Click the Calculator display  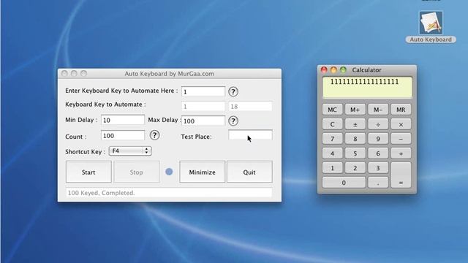click(x=367, y=88)
